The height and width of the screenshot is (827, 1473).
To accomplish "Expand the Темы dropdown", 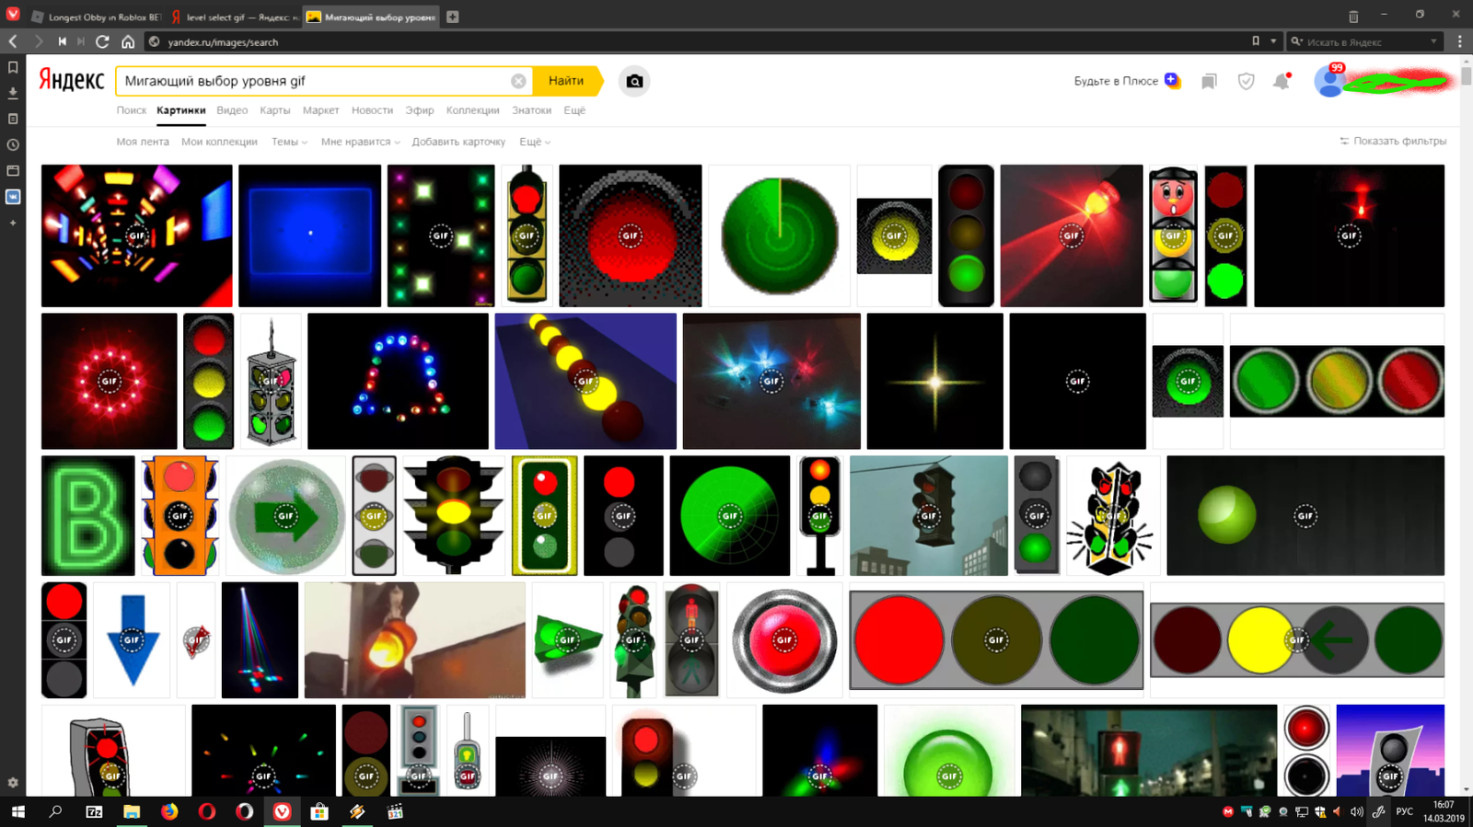I will click(289, 142).
